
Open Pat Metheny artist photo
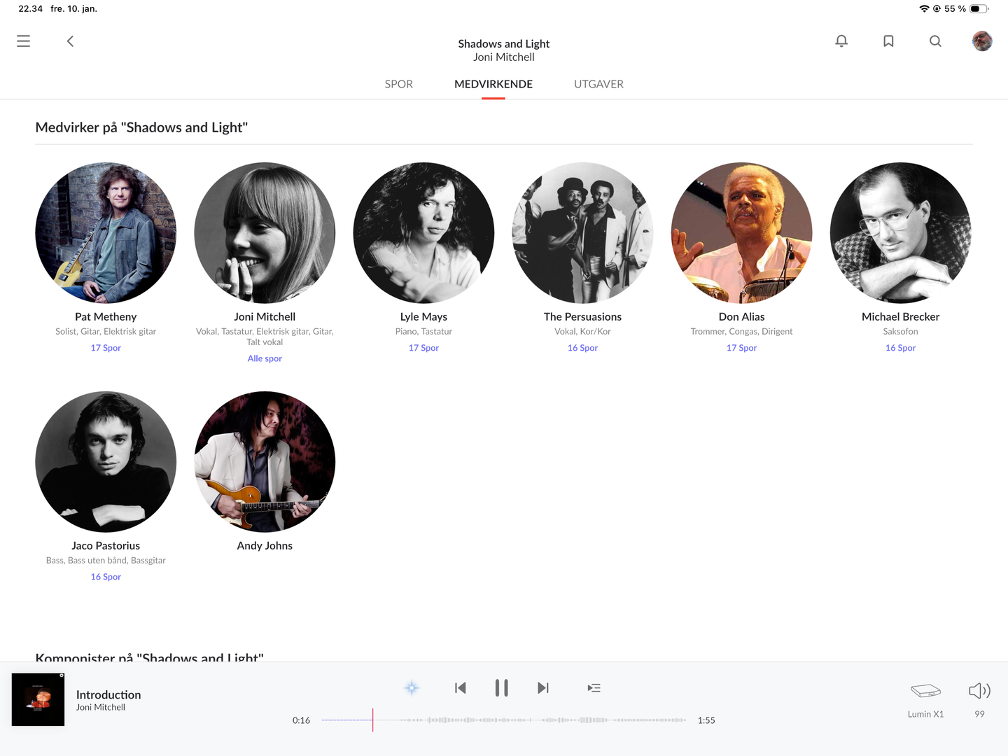(106, 233)
